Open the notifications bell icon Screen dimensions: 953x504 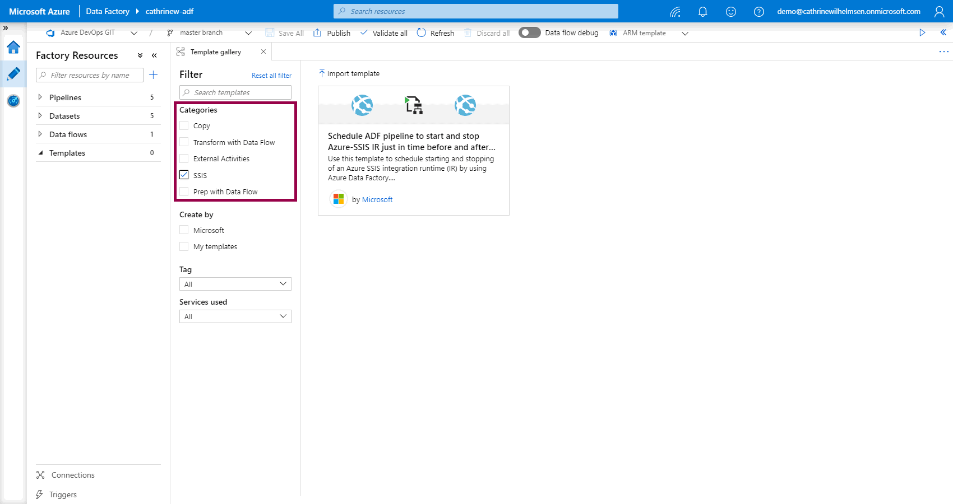(702, 11)
